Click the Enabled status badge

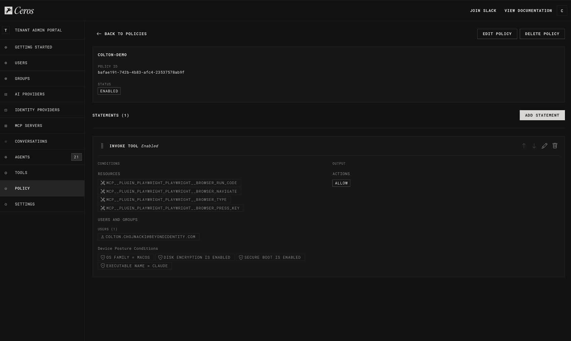[109, 91]
